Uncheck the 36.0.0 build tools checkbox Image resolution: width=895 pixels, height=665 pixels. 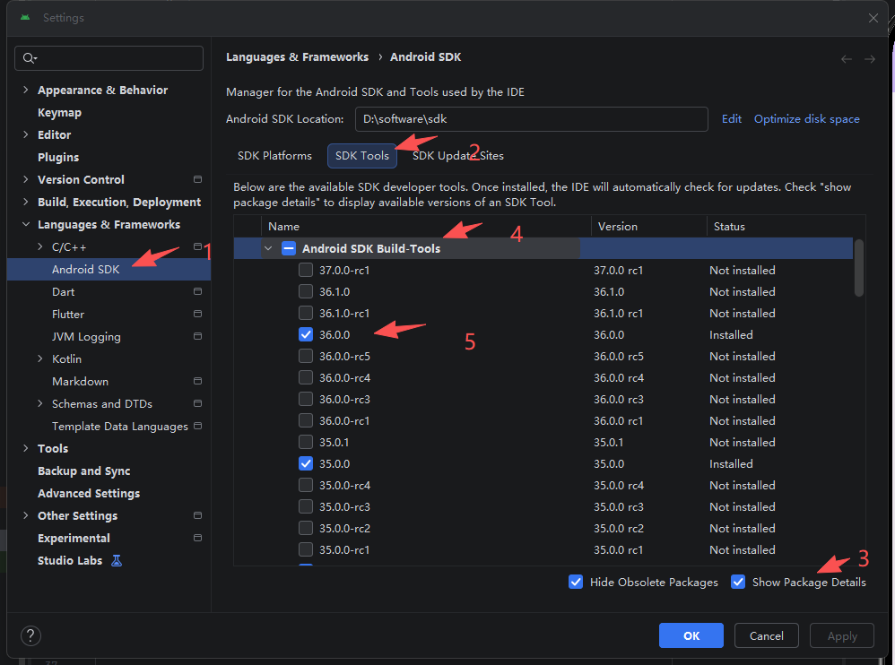click(x=306, y=335)
